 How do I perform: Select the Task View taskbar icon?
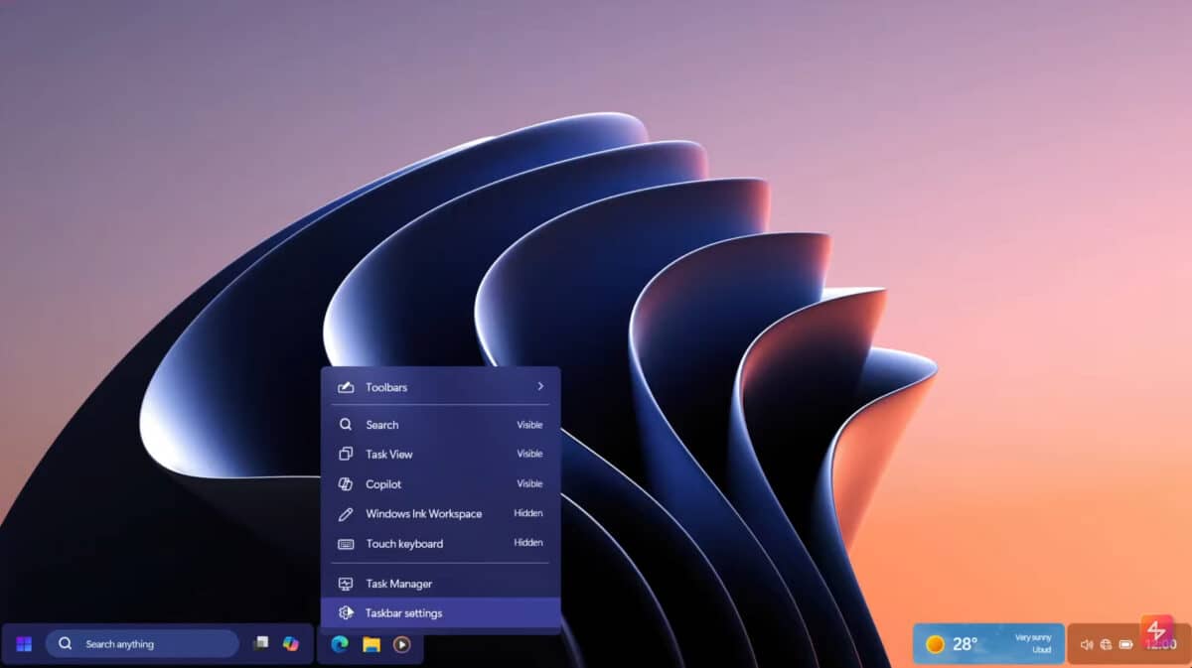261,645
